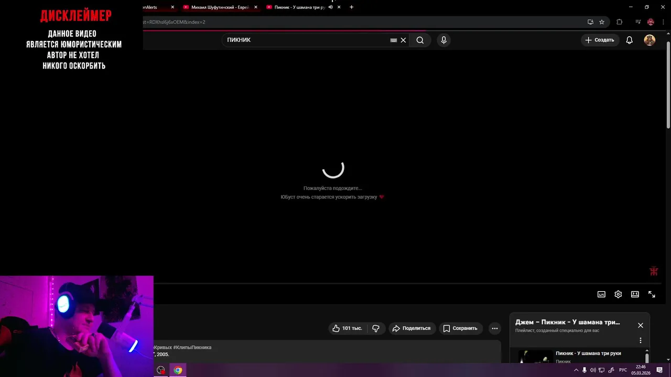The width and height of the screenshot is (671, 377).
Task: Start voice search with microphone icon
Action: [443, 40]
